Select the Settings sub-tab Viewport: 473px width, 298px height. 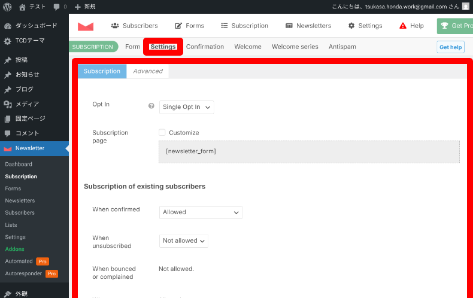coord(163,47)
